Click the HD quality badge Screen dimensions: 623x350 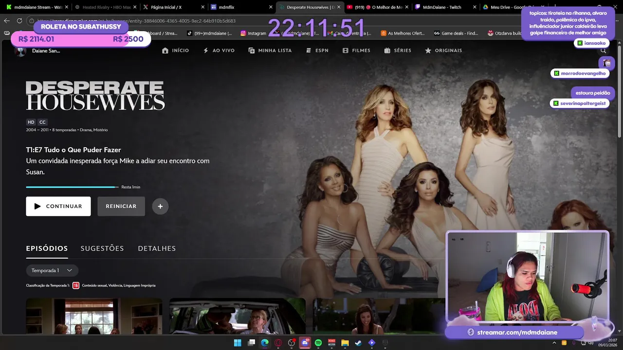point(31,122)
